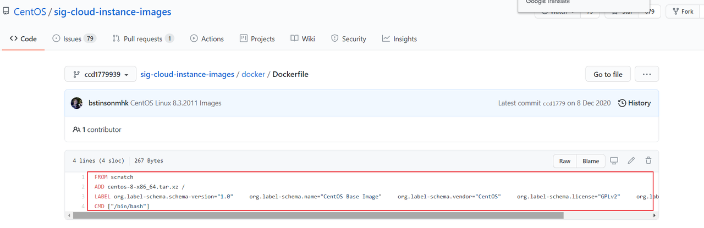Image resolution: width=704 pixels, height=228 pixels.
Task: Click the scrollbar right arrow
Action: tap(654, 216)
